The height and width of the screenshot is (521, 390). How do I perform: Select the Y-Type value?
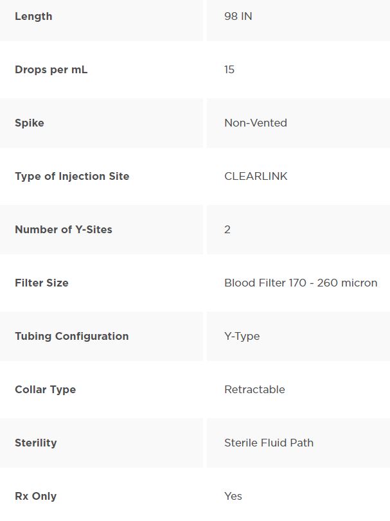(x=242, y=336)
